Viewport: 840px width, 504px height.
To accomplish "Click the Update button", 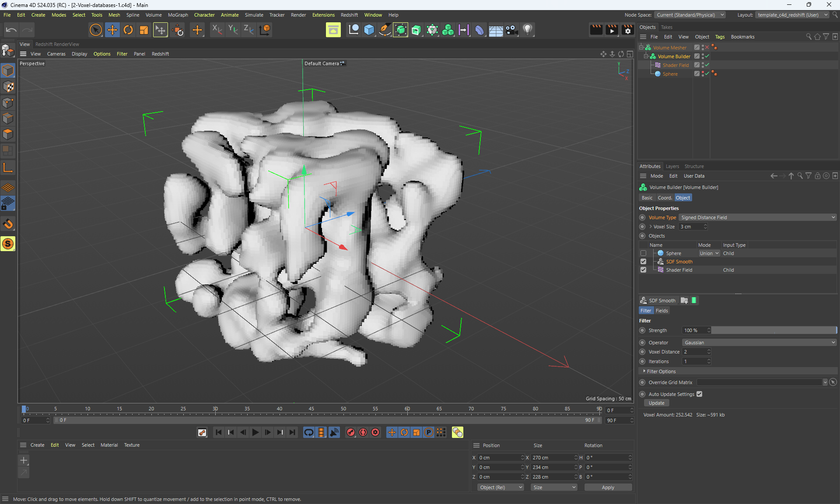I will coord(656,403).
